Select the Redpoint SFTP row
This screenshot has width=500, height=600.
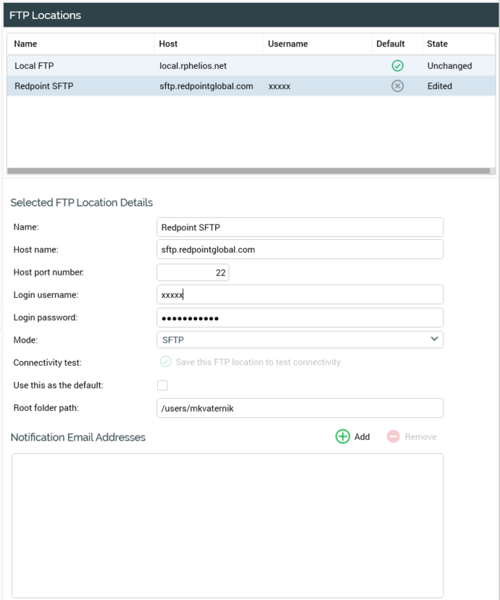[80, 86]
